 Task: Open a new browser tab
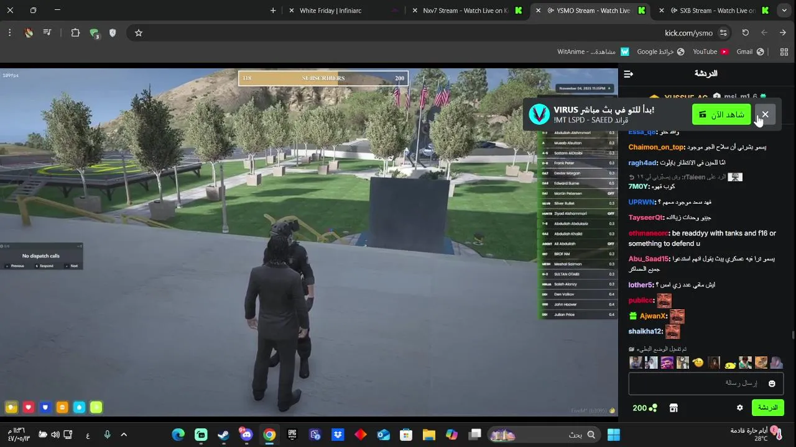point(272,11)
